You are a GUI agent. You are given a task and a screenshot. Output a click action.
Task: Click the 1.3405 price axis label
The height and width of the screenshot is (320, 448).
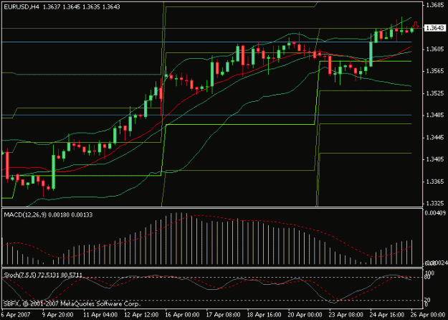click(435, 159)
